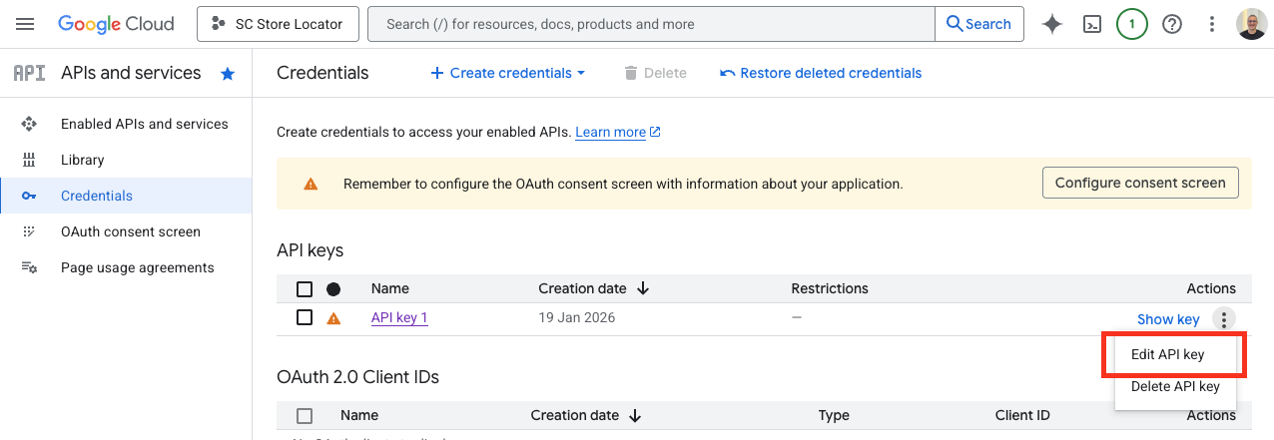Click the Configure consent screen button

1140,183
